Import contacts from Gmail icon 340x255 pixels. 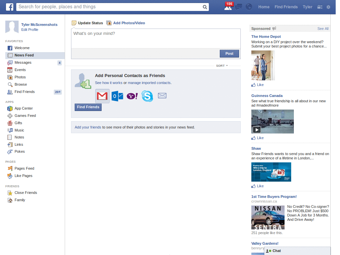click(102, 96)
